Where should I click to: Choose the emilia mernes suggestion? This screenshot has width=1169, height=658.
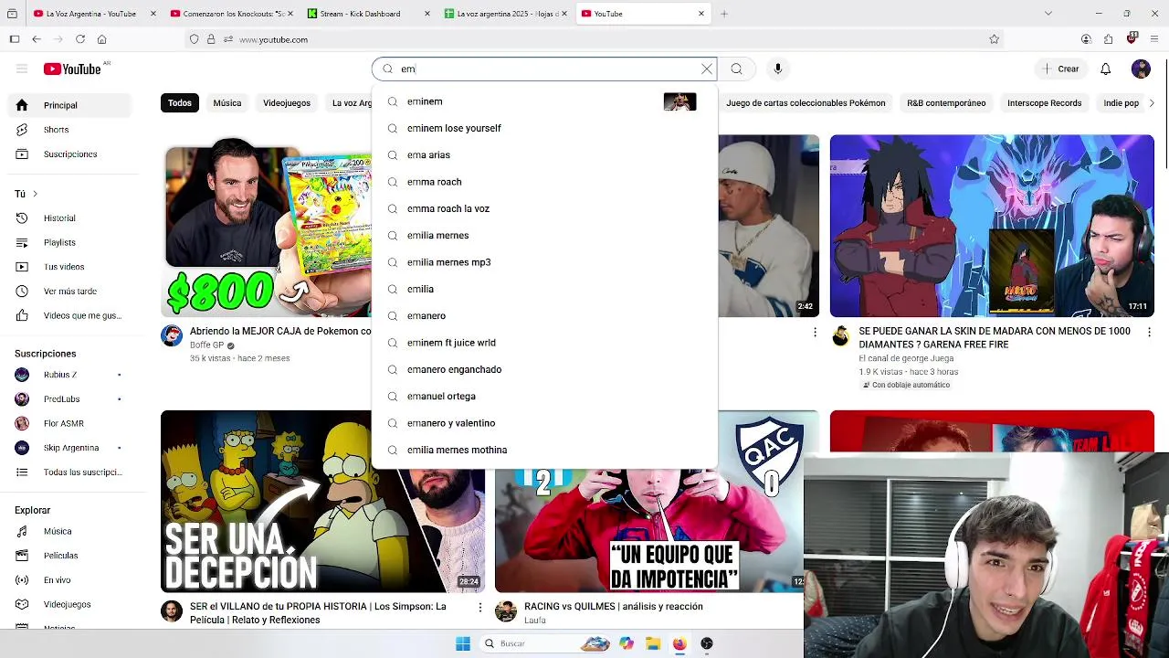544,236
